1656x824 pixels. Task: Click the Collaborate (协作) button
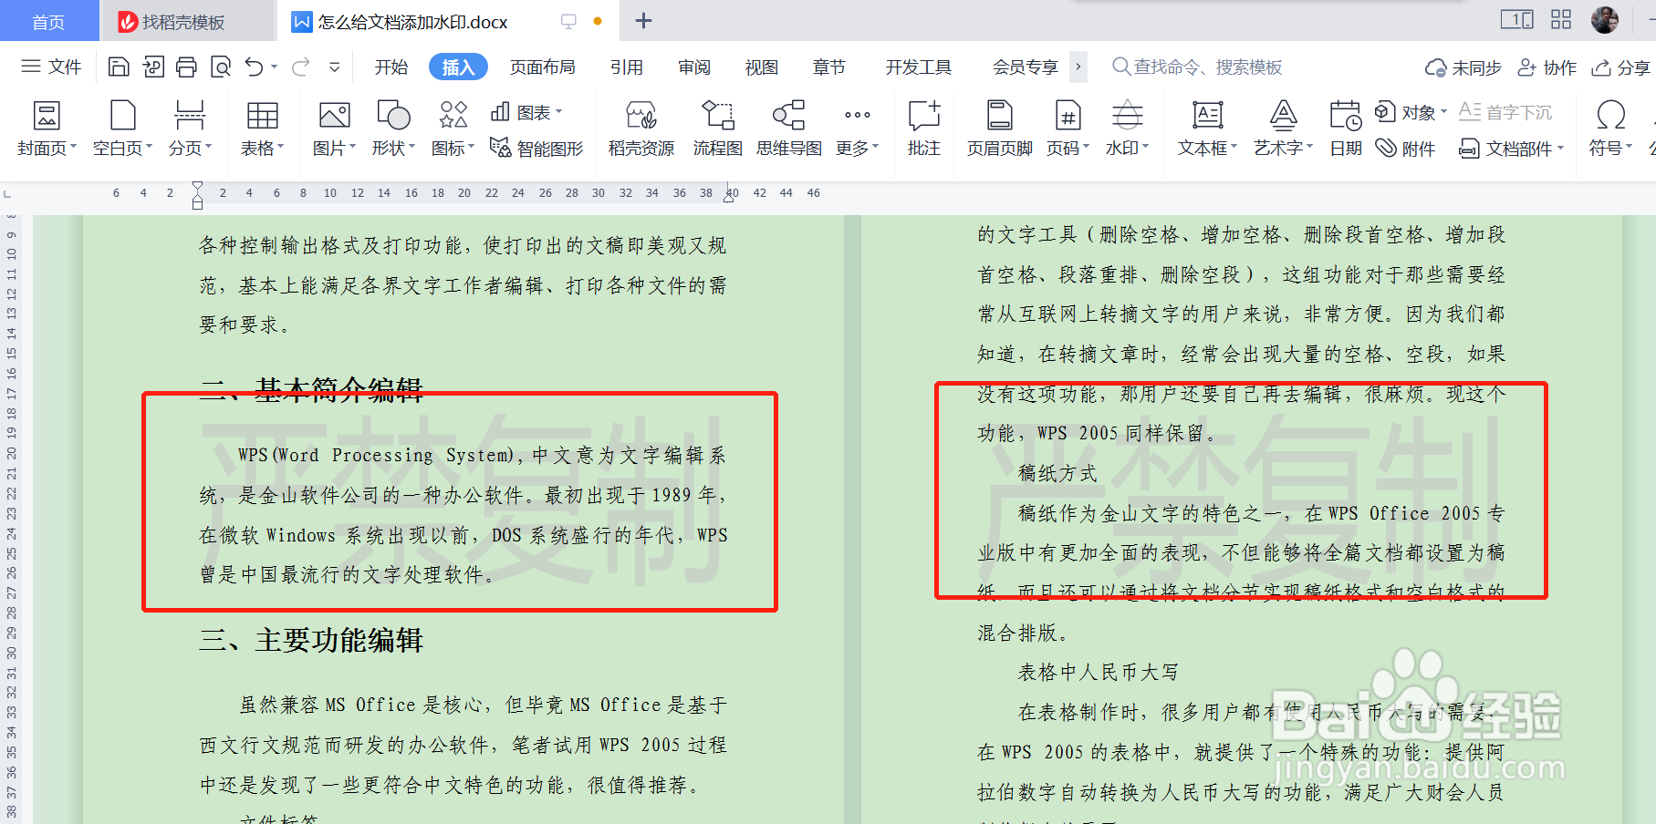[1547, 67]
